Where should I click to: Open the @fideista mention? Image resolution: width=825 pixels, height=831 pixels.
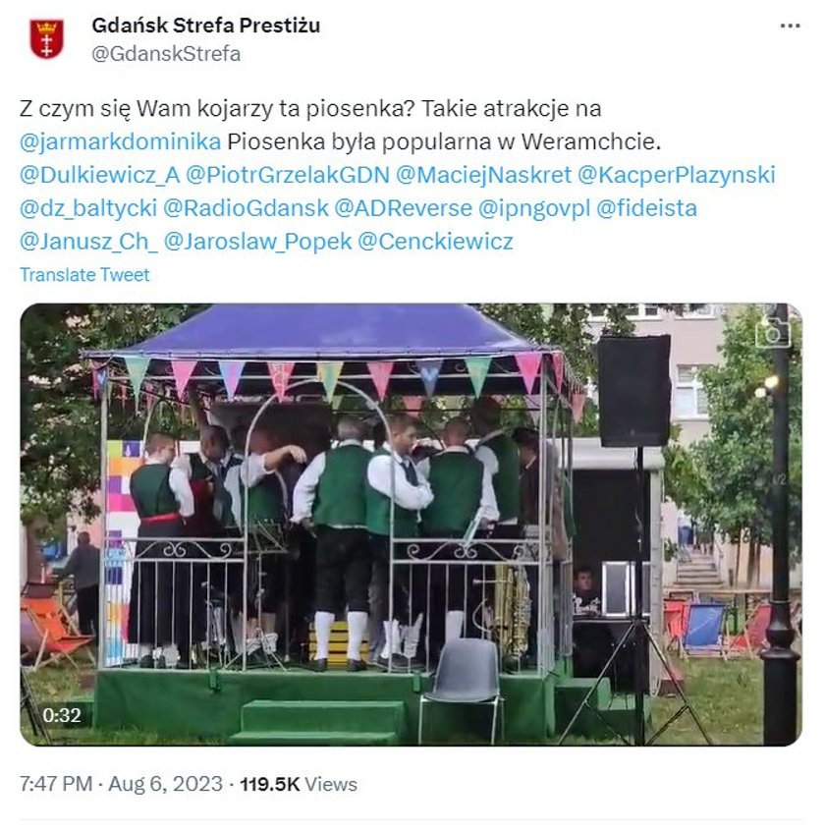647,208
